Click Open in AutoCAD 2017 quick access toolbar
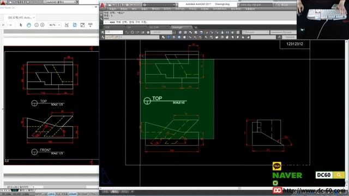The image size is (349, 196). pyautogui.click(x=114, y=5)
